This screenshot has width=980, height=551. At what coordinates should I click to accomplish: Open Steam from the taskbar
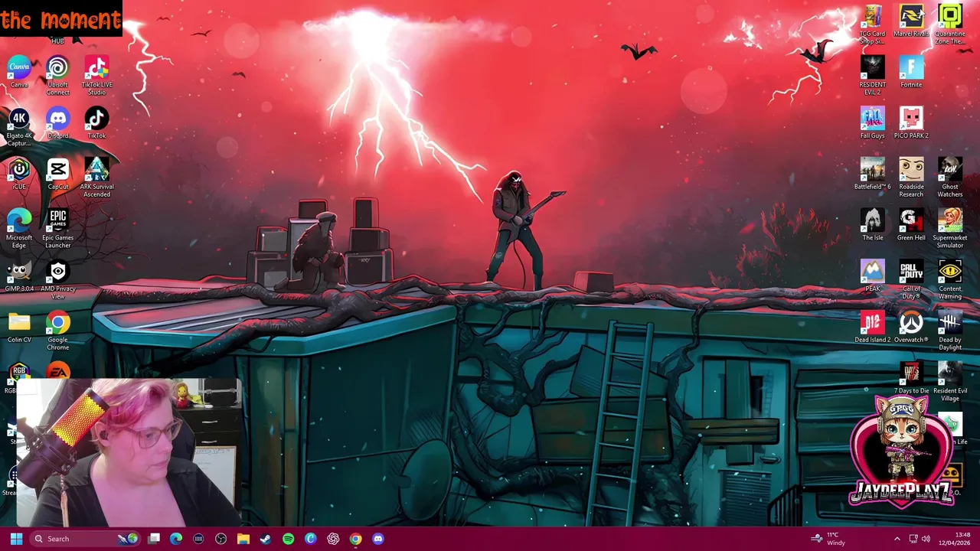pyautogui.click(x=265, y=539)
